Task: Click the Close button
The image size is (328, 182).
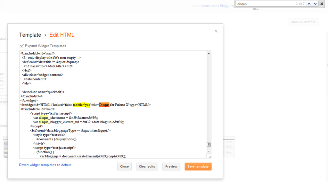Action: pyautogui.click(x=125, y=167)
